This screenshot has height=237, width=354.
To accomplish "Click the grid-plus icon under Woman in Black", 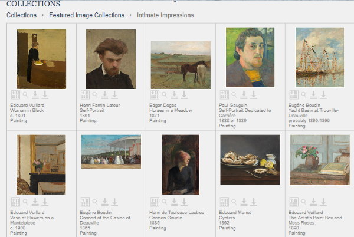I will coord(15,94).
